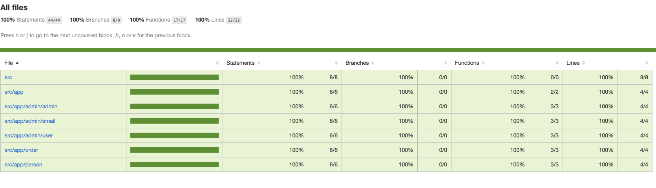Click the sort icon next to Branches label
Image resolution: width=656 pixels, height=188 pixels.
pyautogui.click(x=373, y=63)
